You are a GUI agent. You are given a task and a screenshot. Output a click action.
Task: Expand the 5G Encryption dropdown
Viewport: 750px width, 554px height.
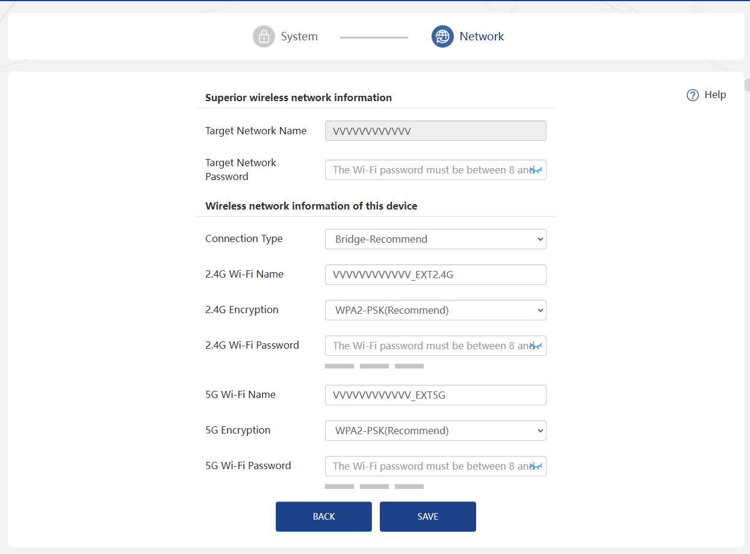click(435, 431)
